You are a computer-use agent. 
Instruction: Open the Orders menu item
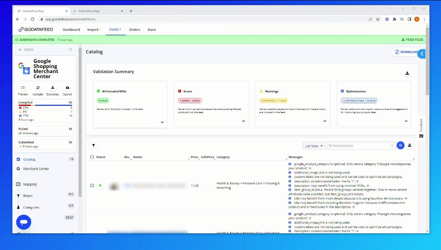pos(134,29)
